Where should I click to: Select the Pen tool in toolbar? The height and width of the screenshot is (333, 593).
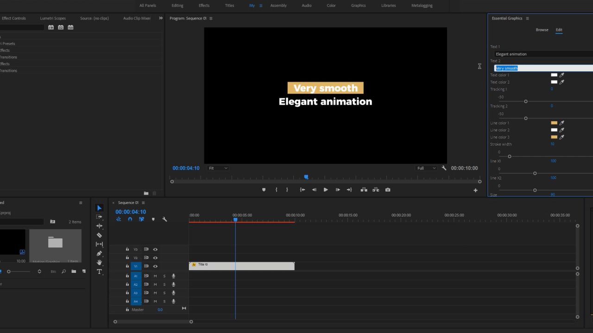(99, 253)
